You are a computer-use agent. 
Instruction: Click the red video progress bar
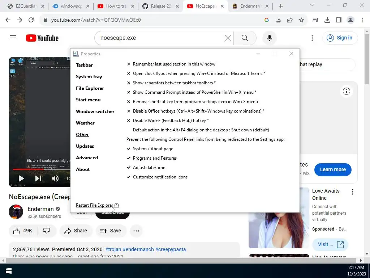point(28,169)
